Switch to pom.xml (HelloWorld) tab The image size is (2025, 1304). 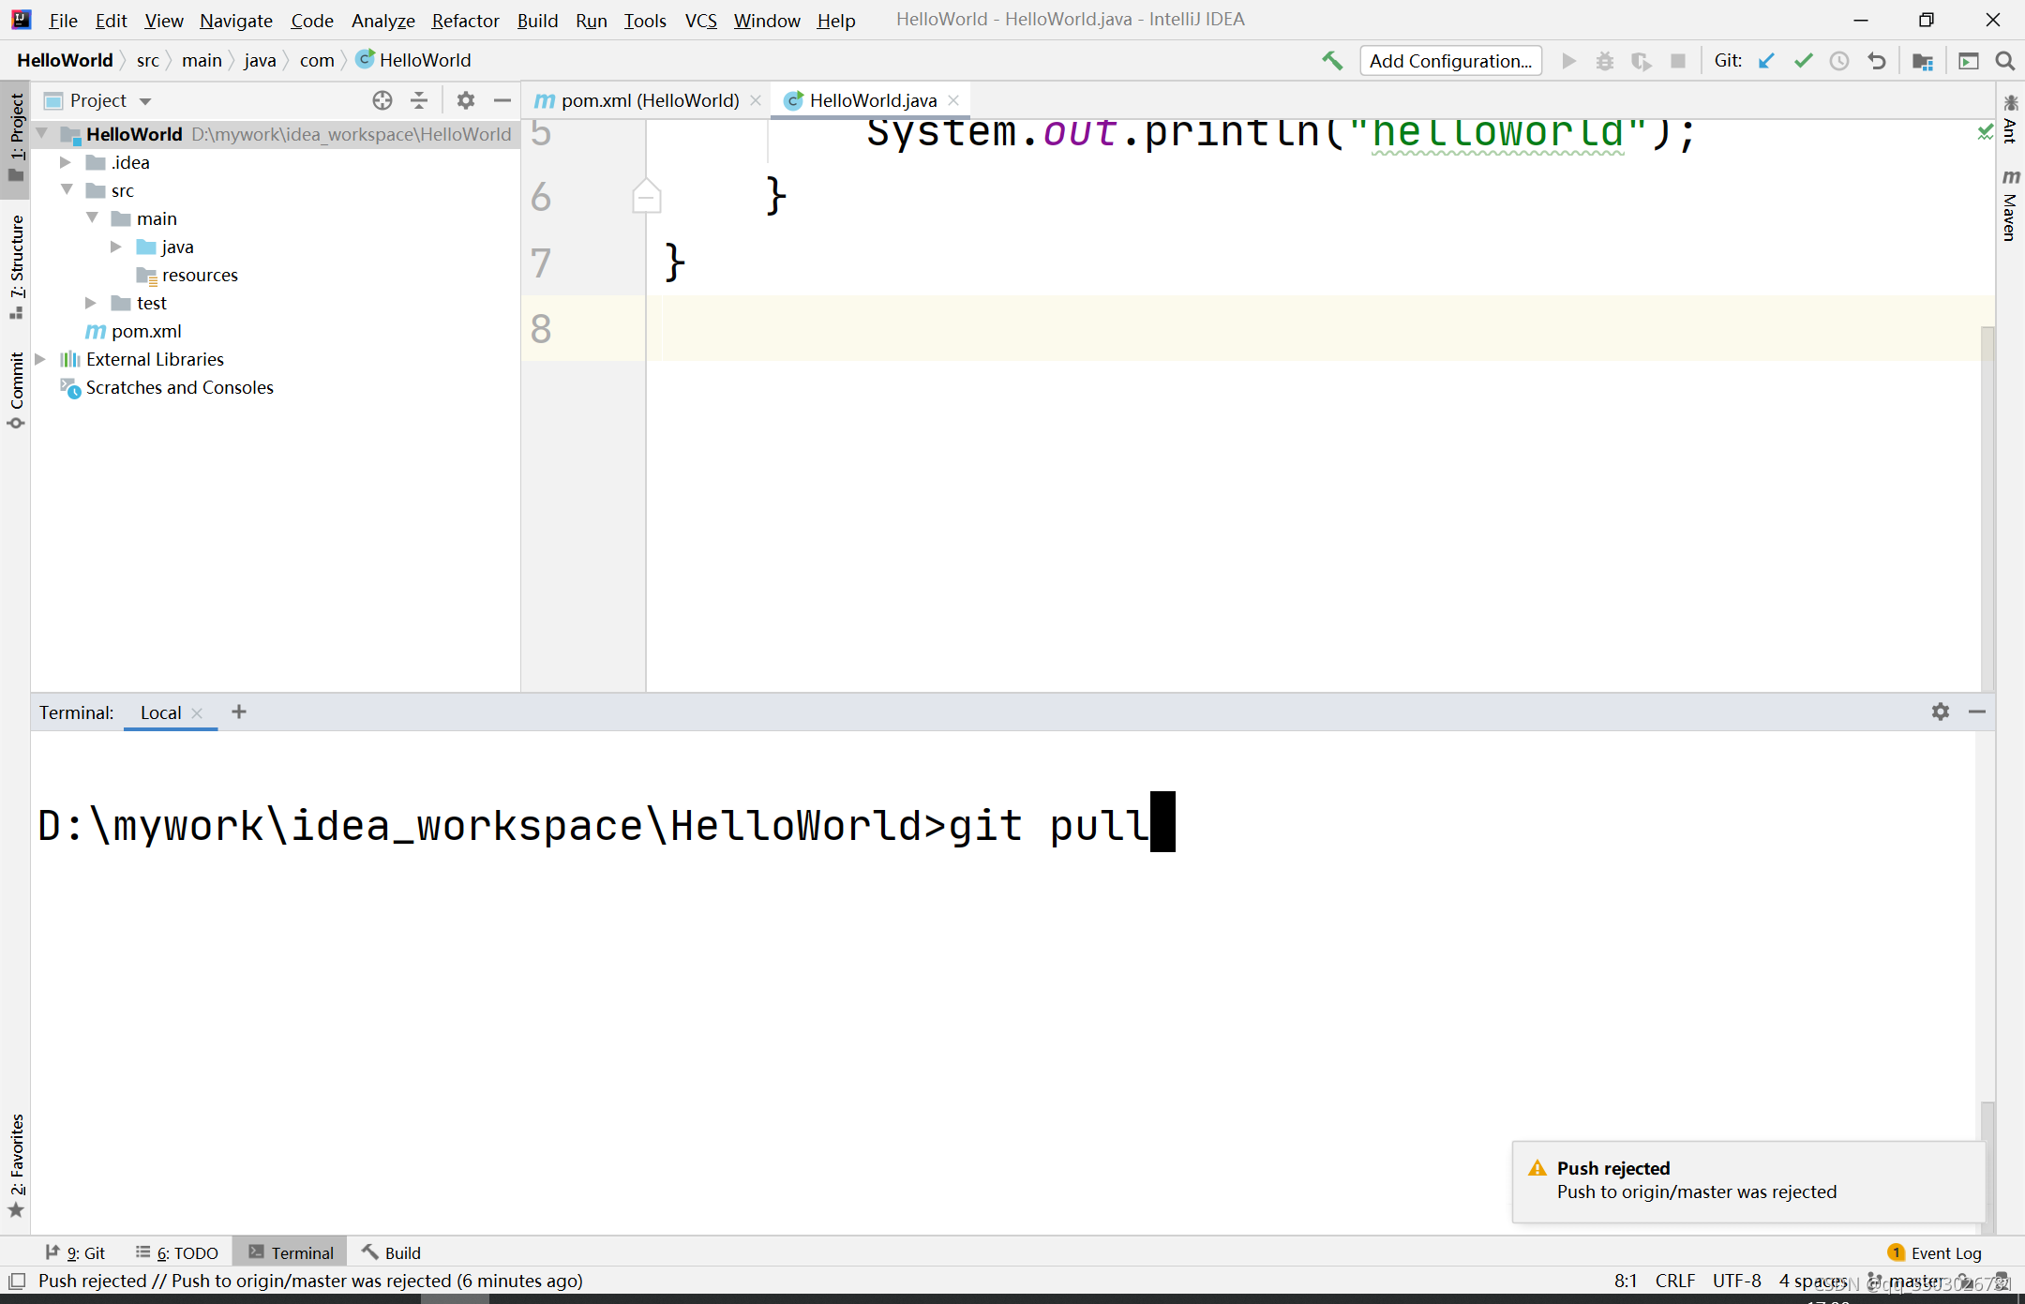[x=649, y=100]
